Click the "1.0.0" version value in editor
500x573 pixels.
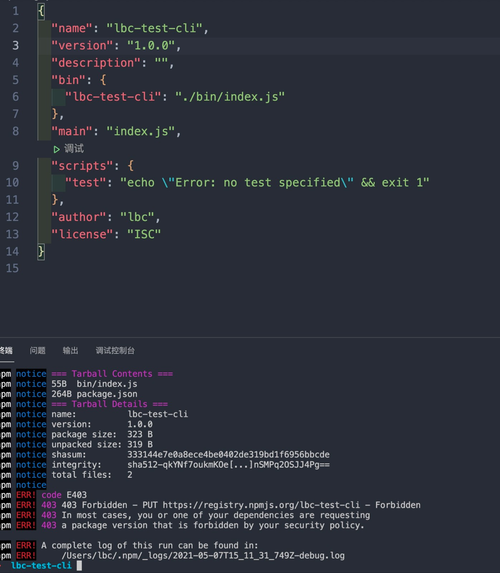[x=151, y=45]
